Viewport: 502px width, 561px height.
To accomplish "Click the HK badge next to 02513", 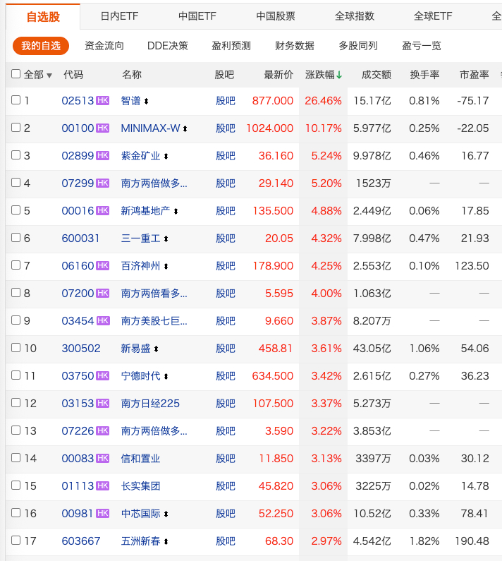I will click(x=103, y=100).
